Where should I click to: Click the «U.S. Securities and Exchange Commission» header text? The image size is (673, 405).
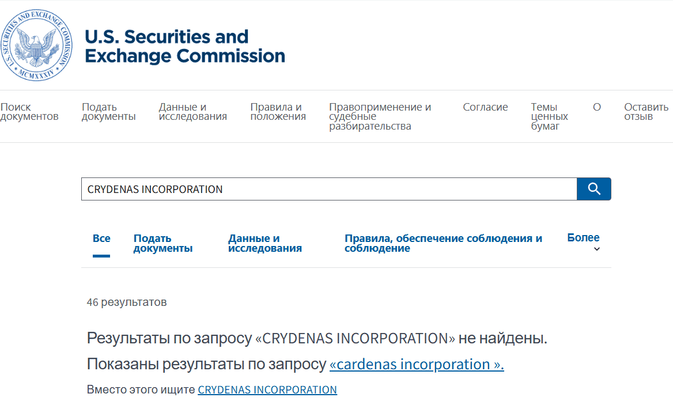click(185, 47)
